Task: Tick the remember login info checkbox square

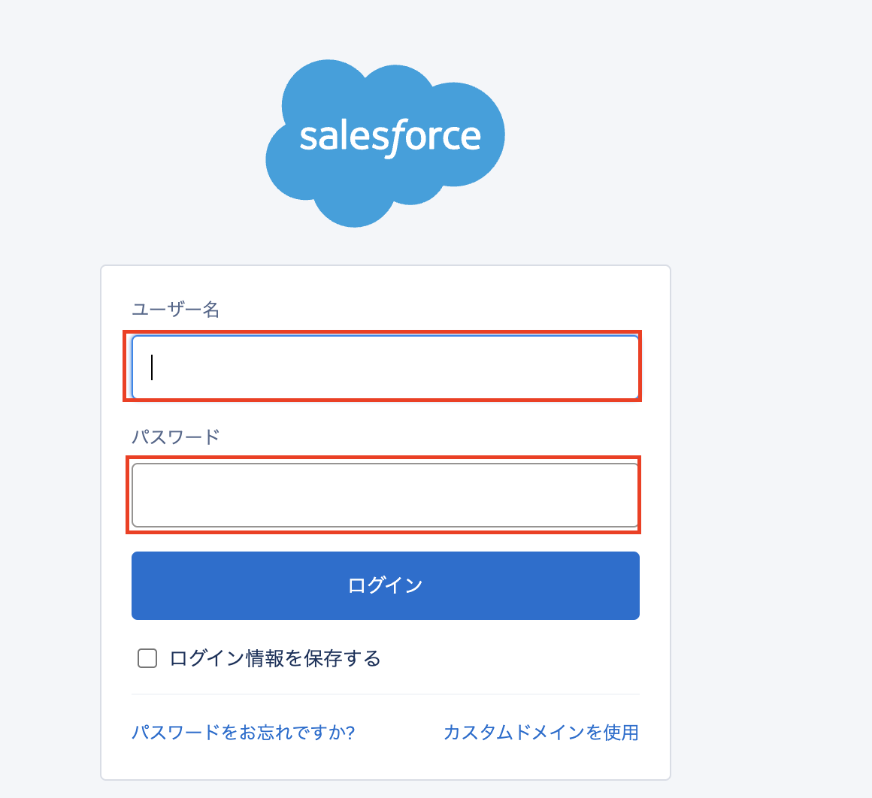Action: (x=147, y=659)
